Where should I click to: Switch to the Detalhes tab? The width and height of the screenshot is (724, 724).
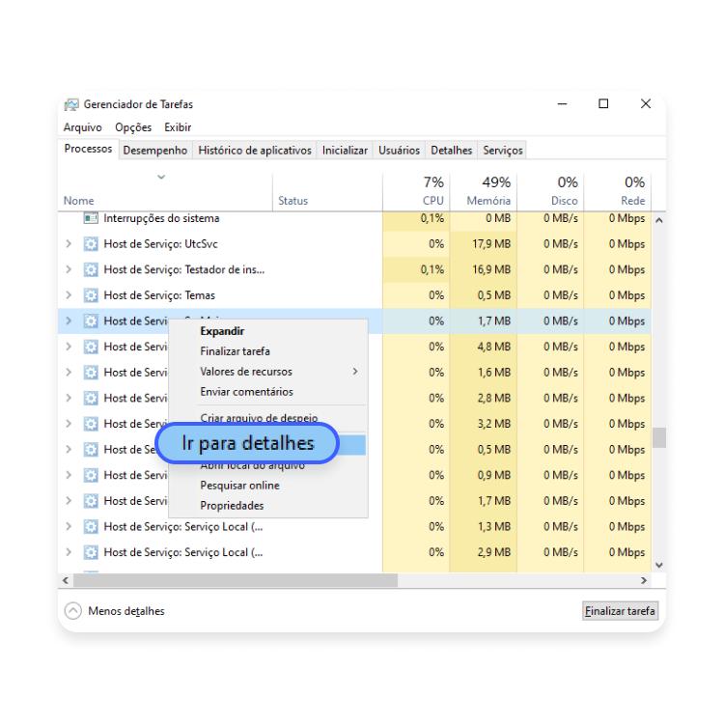(451, 151)
